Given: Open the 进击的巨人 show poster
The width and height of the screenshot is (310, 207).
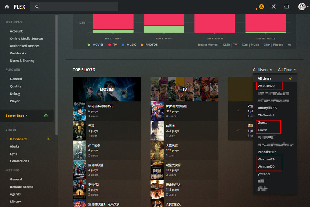Looking at the screenshot, I should [x=157, y=189].
